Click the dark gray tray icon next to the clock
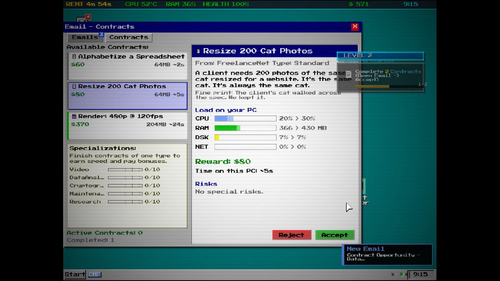 (x=407, y=274)
